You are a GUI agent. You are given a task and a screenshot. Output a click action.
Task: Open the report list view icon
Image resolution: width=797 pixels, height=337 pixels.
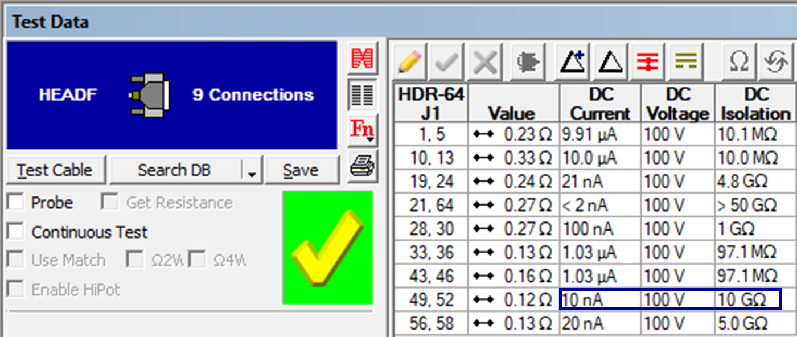[x=363, y=95]
